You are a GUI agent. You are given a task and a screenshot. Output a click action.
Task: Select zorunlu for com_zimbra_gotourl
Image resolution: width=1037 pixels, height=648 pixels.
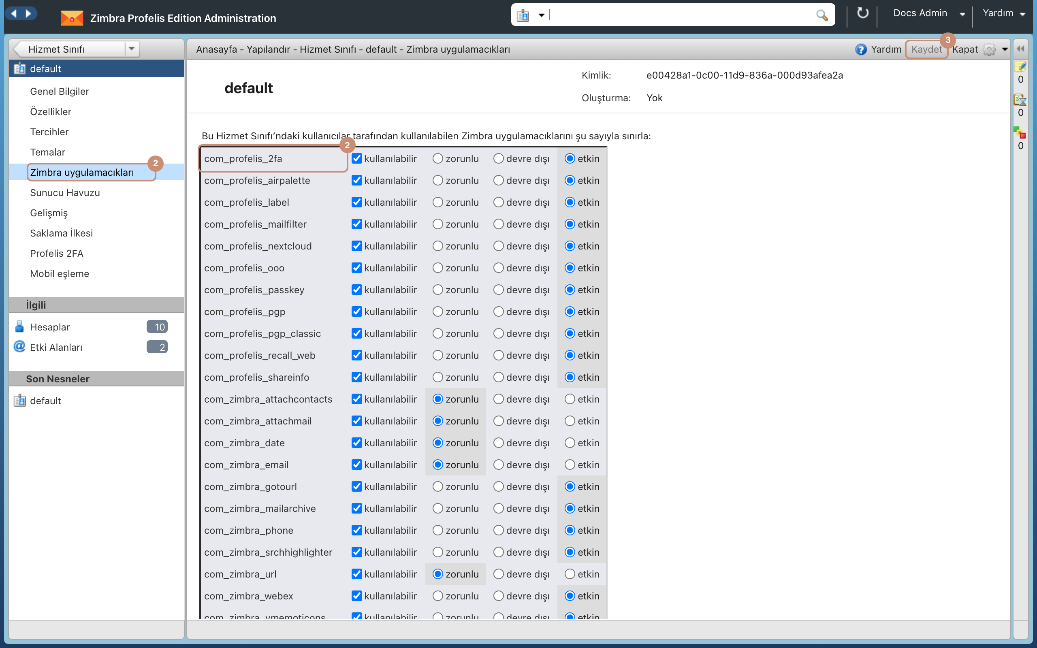(x=437, y=486)
